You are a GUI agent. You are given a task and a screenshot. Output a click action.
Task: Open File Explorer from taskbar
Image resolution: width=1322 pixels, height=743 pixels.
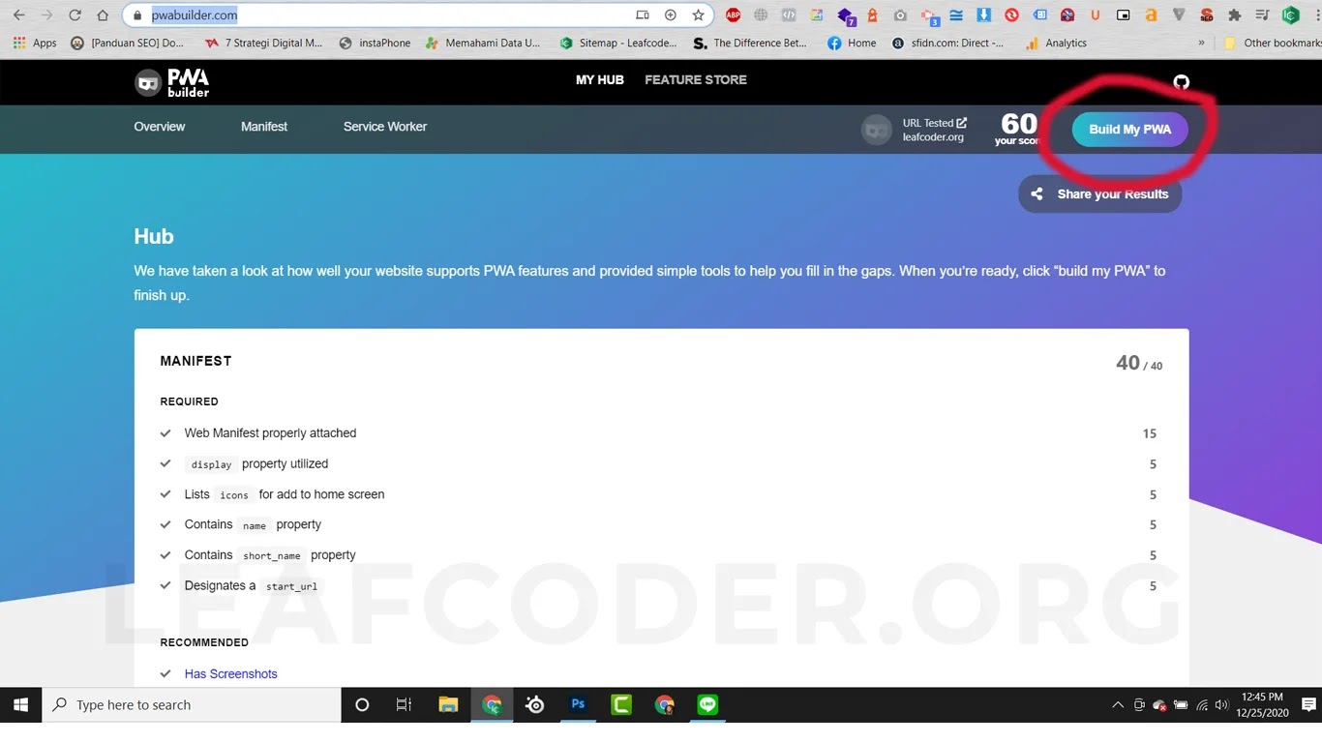(x=448, y=705)
